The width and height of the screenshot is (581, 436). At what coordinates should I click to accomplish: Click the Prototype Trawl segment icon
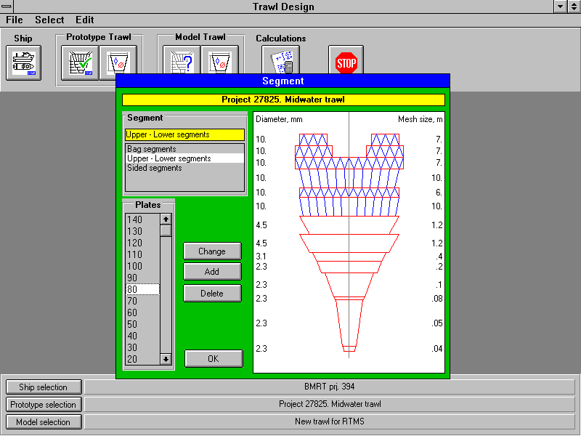pyautogui.click(x=118, y=61)
